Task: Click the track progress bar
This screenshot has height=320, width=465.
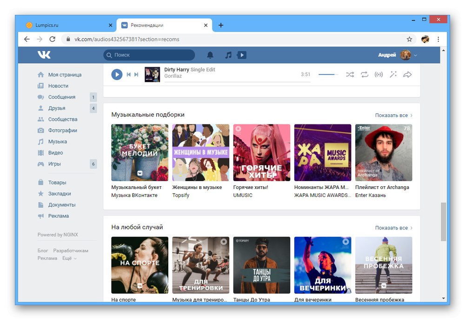Action: coord(237,81)
